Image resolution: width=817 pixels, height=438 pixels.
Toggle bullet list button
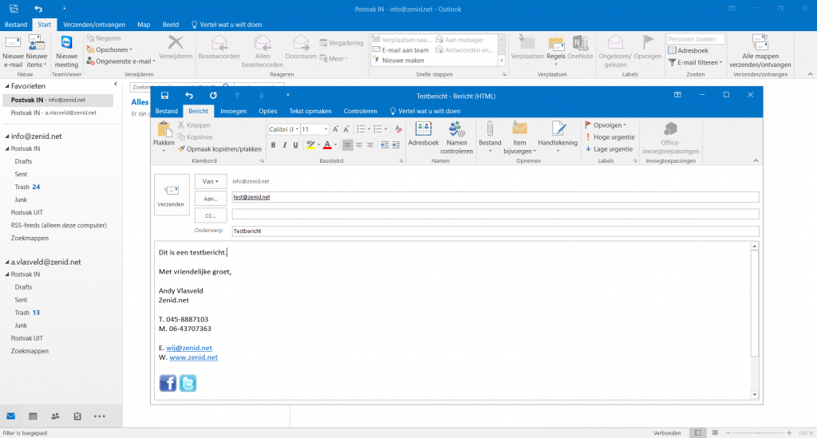[361, 129]
